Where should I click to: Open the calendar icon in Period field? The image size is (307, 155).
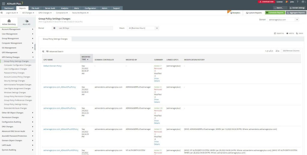point(54,28)
